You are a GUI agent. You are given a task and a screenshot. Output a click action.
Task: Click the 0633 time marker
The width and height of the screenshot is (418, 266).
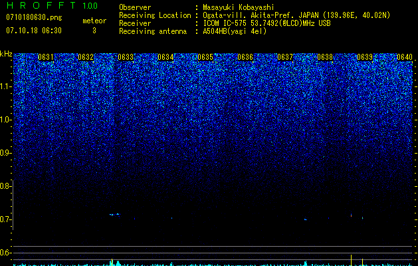126,57
